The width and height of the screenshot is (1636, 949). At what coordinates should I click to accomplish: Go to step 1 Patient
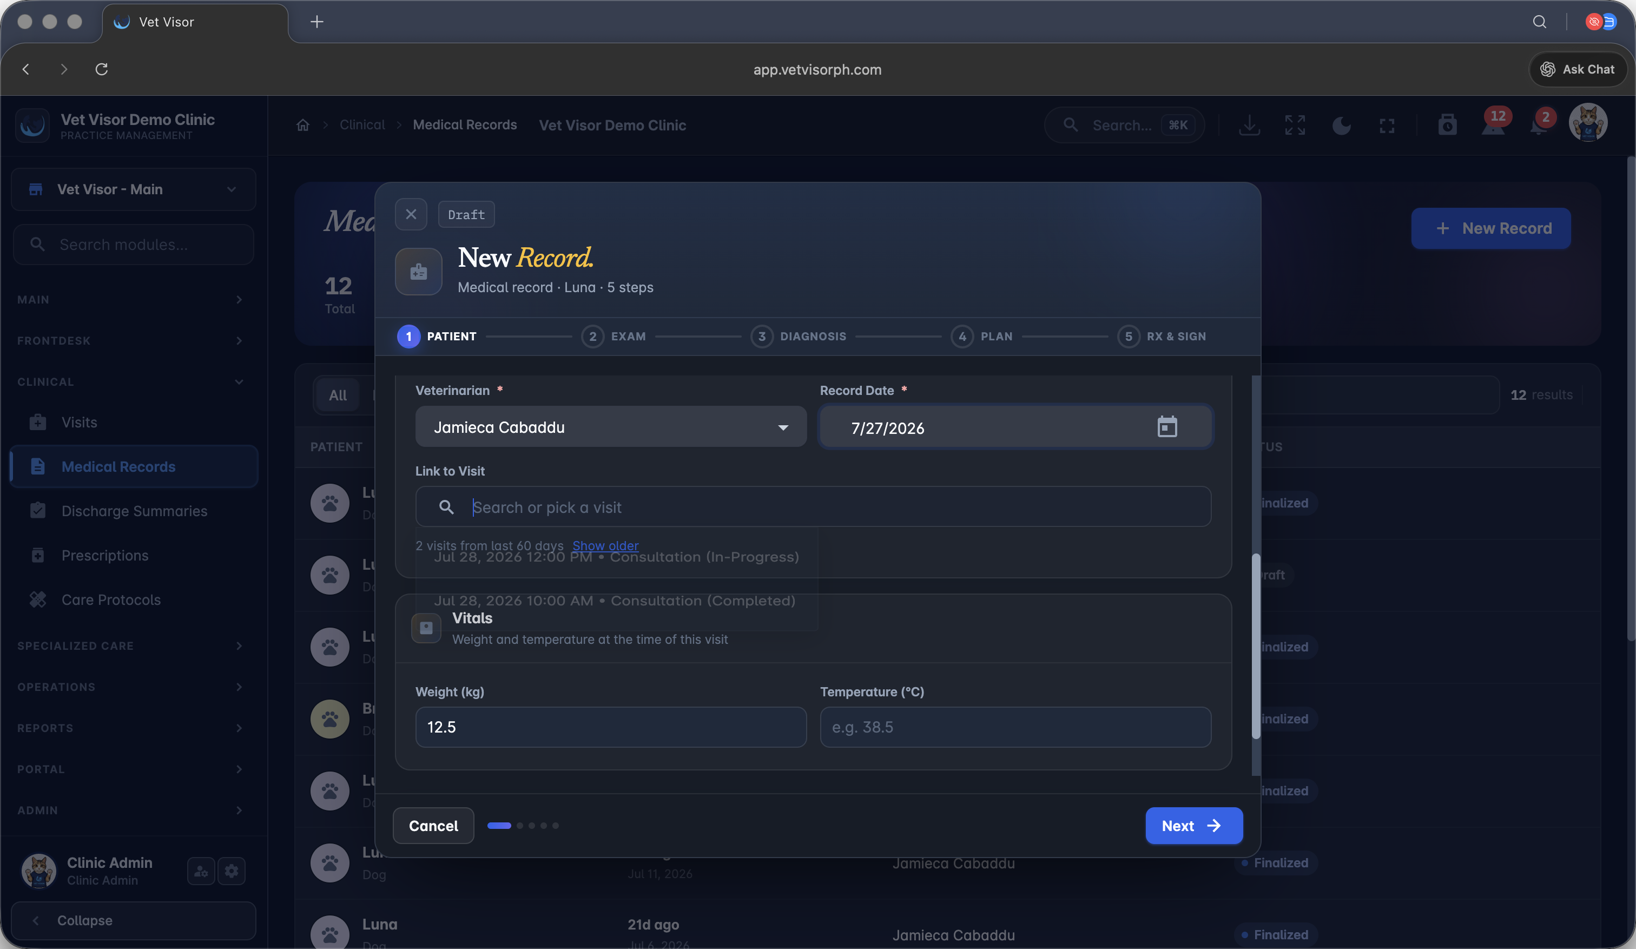coord(437,336)
